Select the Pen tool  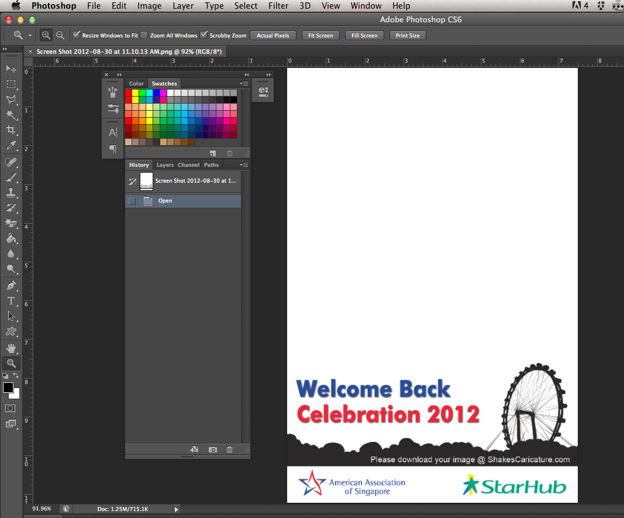[11, 286]
